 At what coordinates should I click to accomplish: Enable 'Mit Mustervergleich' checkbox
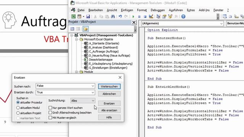(x=50, y=118)
